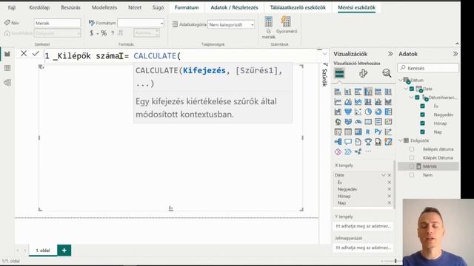Check the Kilépés Dátuma field
Image resolution: width=474 pixels, height=266 pixels.
(412, 157)
